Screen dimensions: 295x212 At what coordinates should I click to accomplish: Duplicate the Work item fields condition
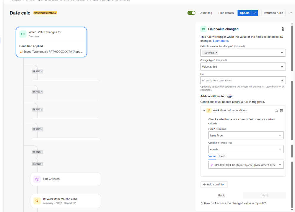click(x=276, y=110)
